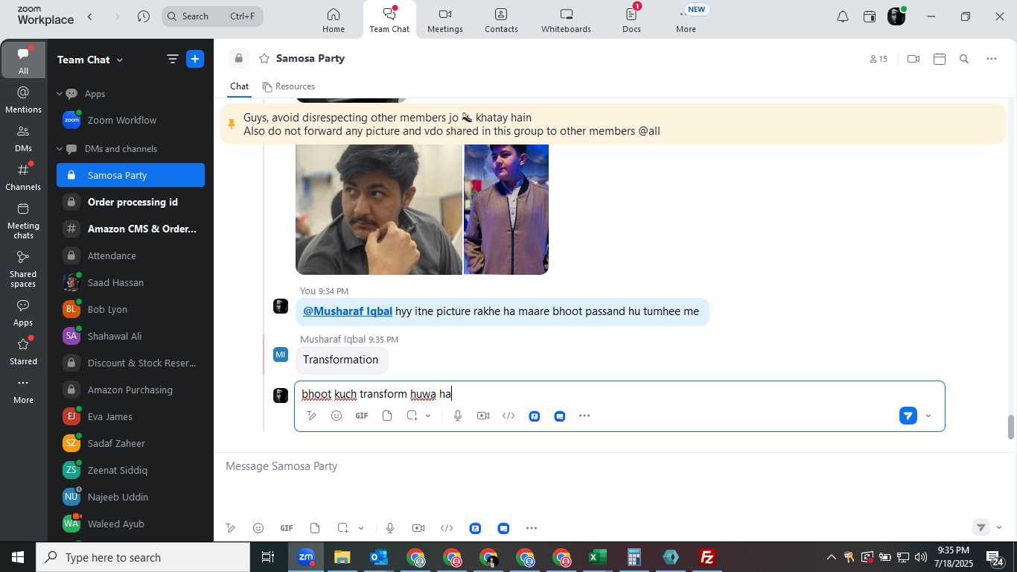1017x572 pixels.
Task: Record audio message in reply box
Action: tap(458, 416)
